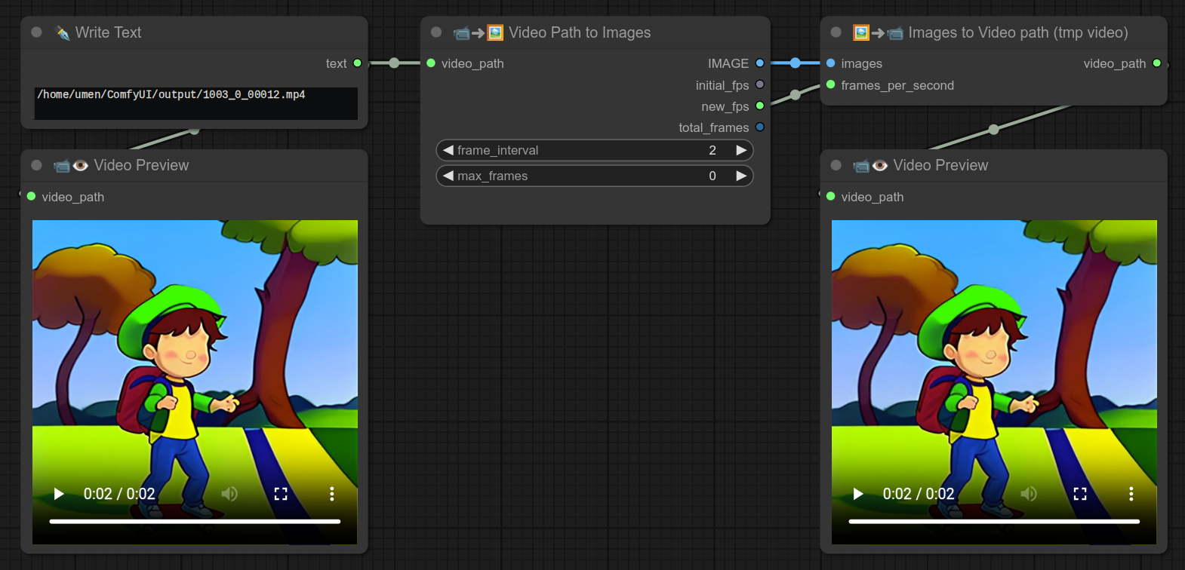Collapse the Images to Video path node

(x=836, y=32)
